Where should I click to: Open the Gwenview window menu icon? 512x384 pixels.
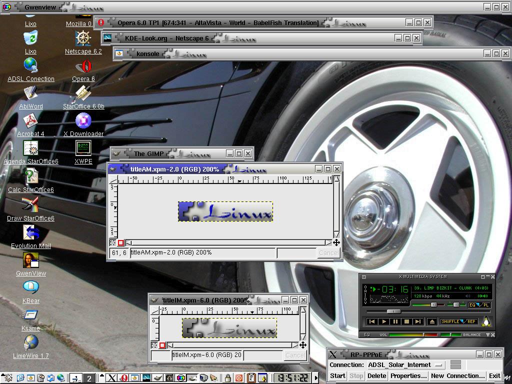pyautogui.click(x=7, y=7)
